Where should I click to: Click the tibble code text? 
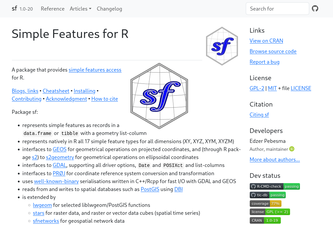[x=70, y=133]
